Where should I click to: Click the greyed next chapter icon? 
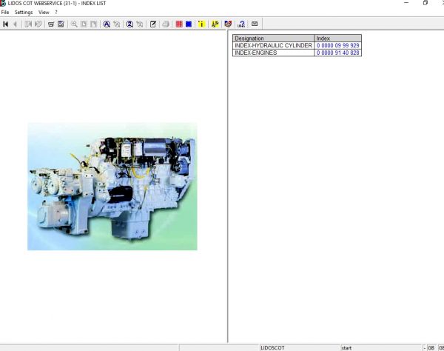coord(38,24)
